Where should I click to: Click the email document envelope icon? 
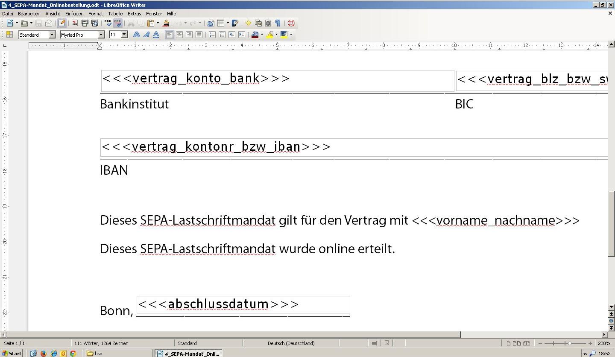point(49,23)
